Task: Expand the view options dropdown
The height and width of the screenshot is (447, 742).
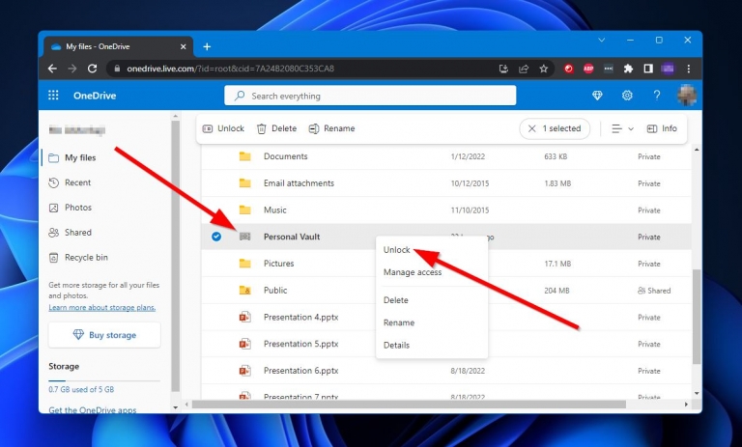Action: coord(622,128)
